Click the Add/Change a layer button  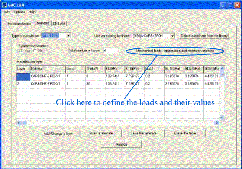click(x=58, y=134)
